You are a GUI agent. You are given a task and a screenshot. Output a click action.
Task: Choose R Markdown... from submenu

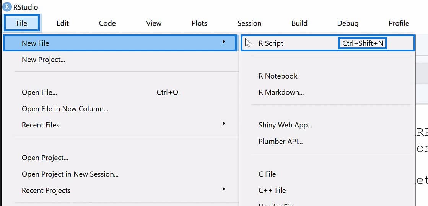[281, 92]
